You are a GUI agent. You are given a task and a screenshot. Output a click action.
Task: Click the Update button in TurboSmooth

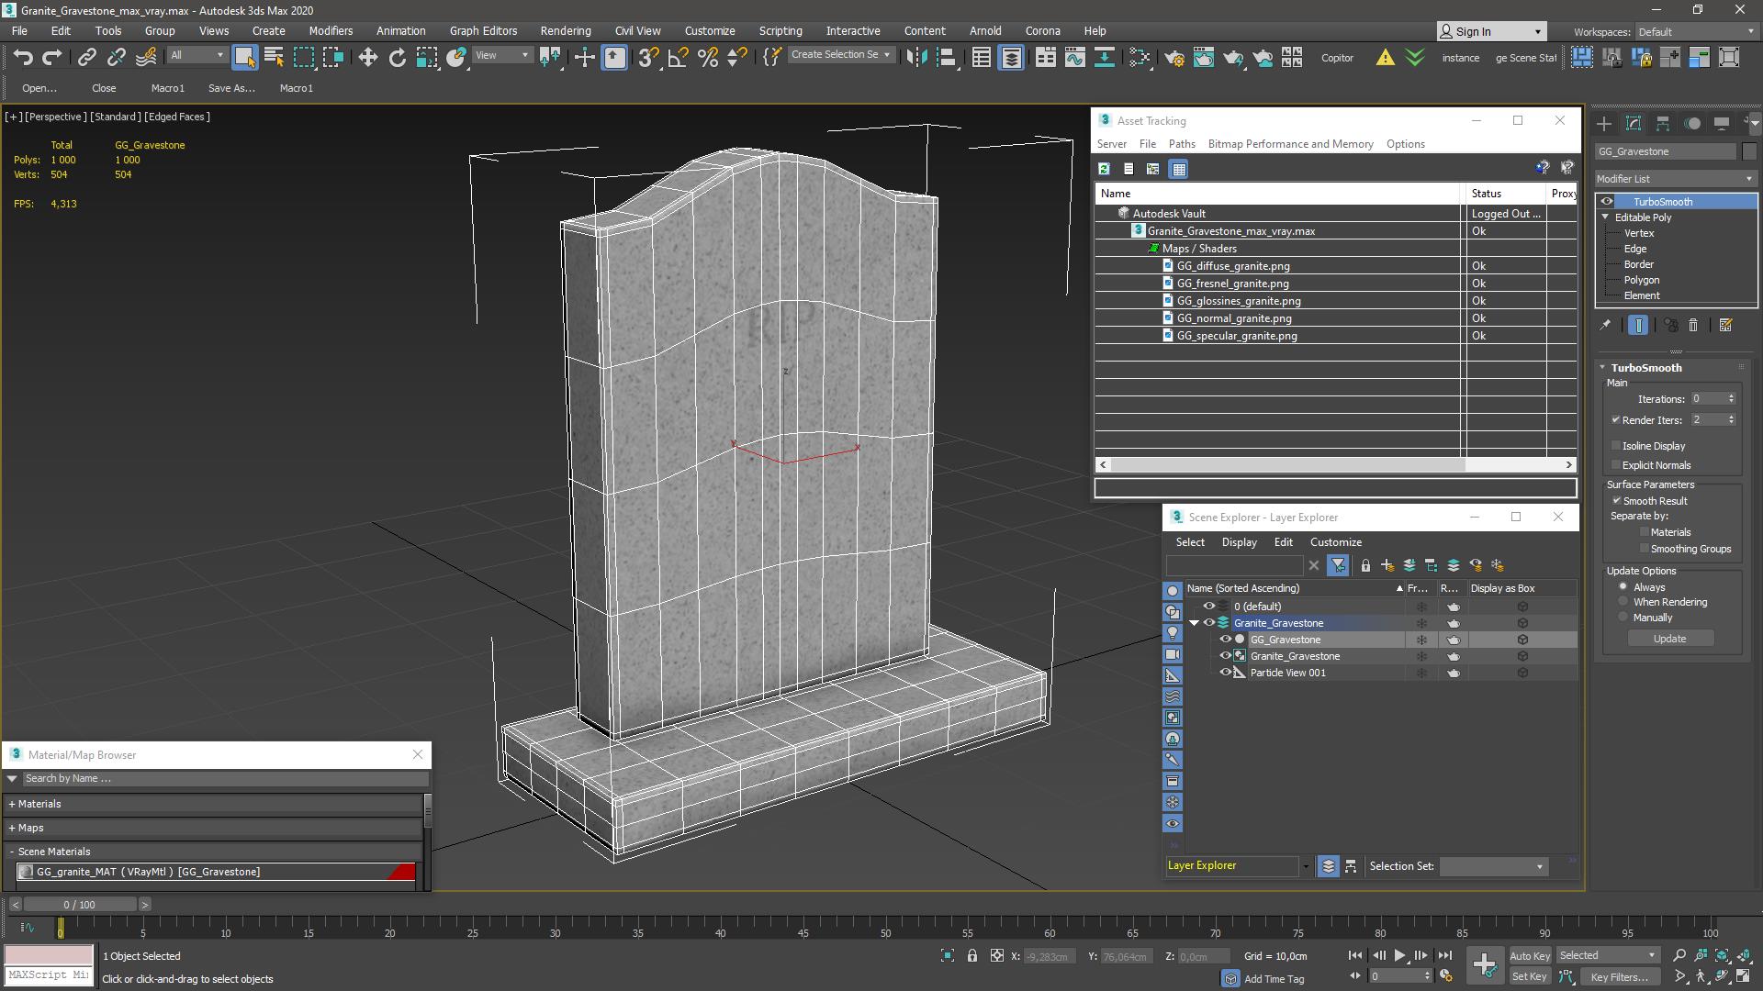tap(1669, 638)
